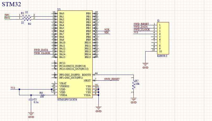The image size is (212, 121).
Task: Select the '0.1u' capacitor value
Action: 36,102
